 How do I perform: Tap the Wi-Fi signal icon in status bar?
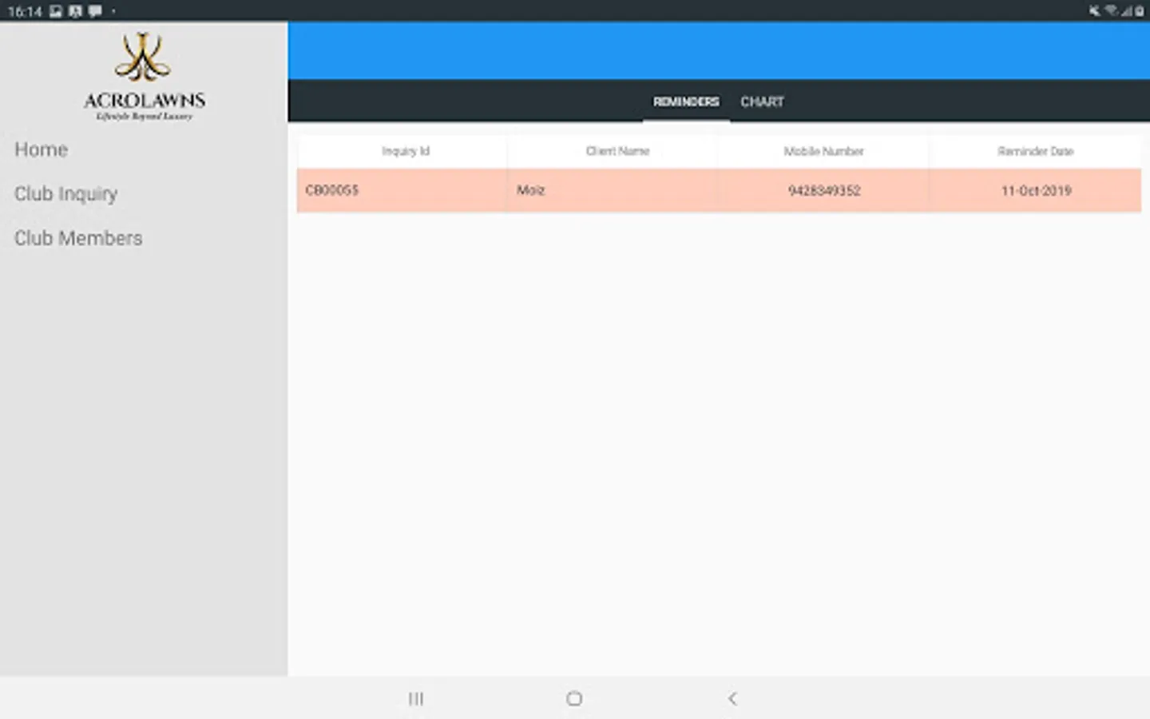click(1111, 11)
